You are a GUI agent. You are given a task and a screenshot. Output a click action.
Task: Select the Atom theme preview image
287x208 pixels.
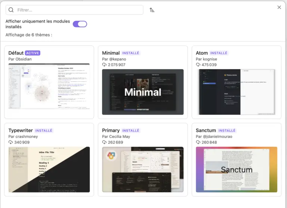pyautogui.click(x=236, y=92)
